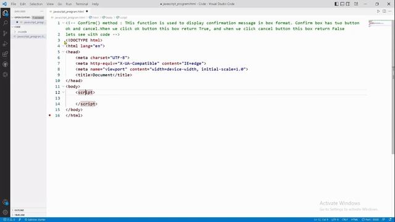Viewport: 395px width, 222px height.
Task: Open the Extensions view
Action: (5, 54)
